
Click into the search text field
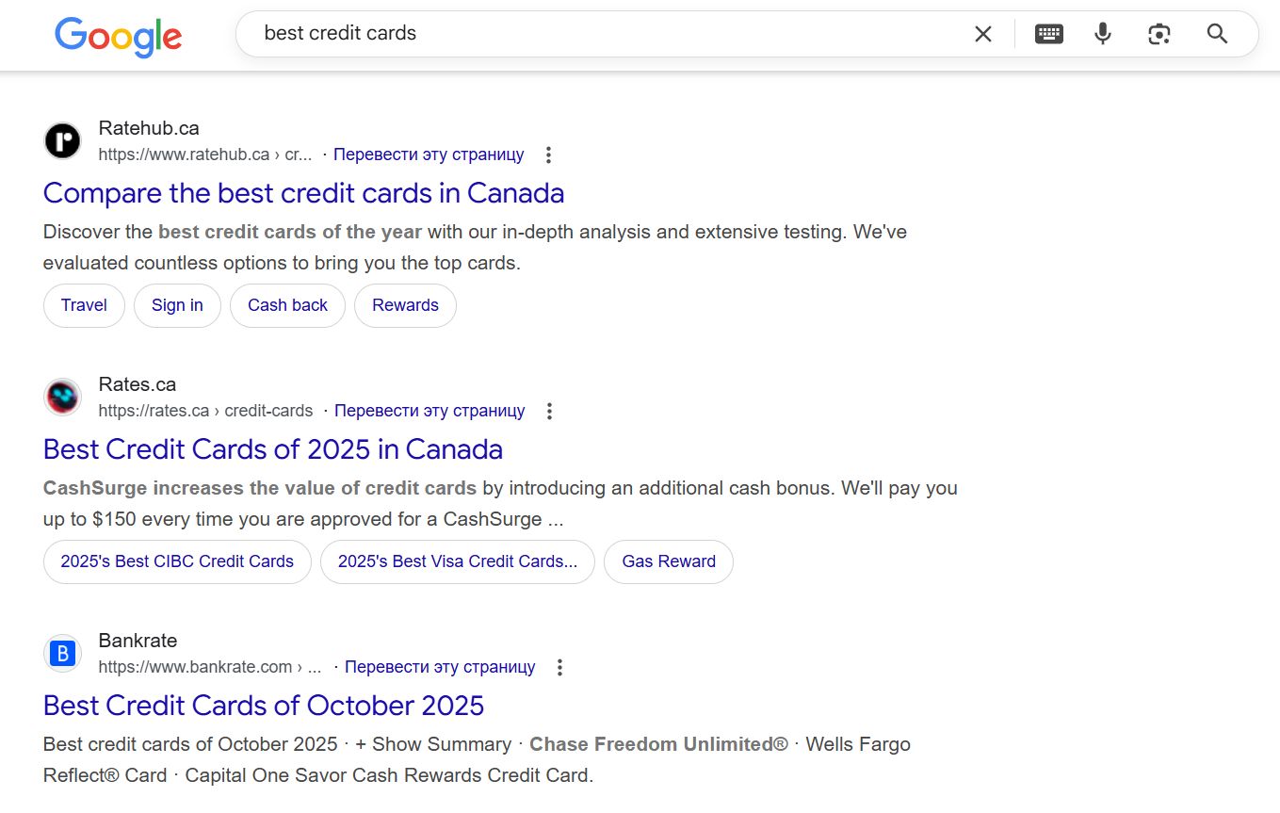(x=603, y=34)
